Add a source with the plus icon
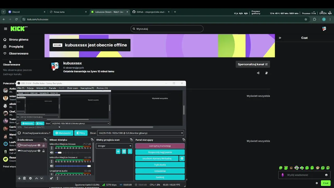 [19, 178]
